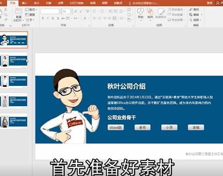The image size is (223, 176).
Task: Open the font color A dropdown arrow
Action: click(x=88, y=18)
